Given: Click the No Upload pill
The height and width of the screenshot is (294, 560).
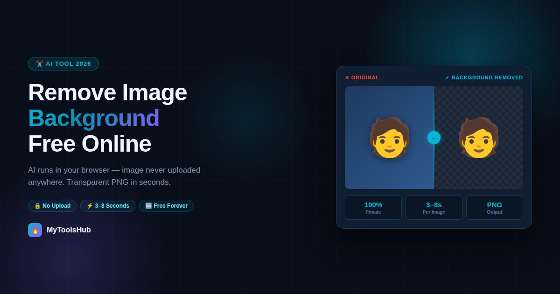Looking at the screenshot, I should [x=52, y=206].
